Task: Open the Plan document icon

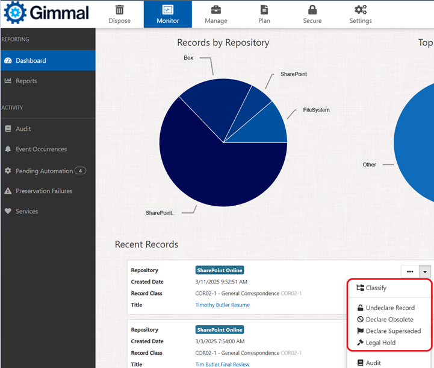Action: (264, 10)
